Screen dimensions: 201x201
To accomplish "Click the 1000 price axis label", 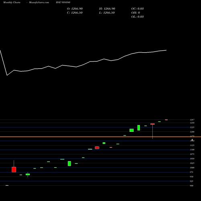I will [x=192, y=168].
